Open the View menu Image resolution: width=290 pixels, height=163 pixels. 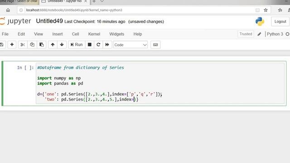[39, 34]
